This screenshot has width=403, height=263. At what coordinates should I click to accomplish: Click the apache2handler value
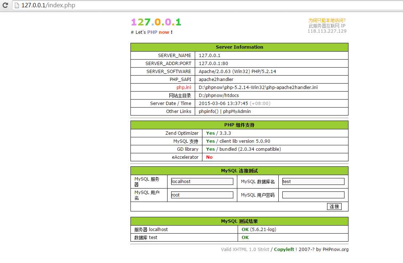(x=216, y=79)
